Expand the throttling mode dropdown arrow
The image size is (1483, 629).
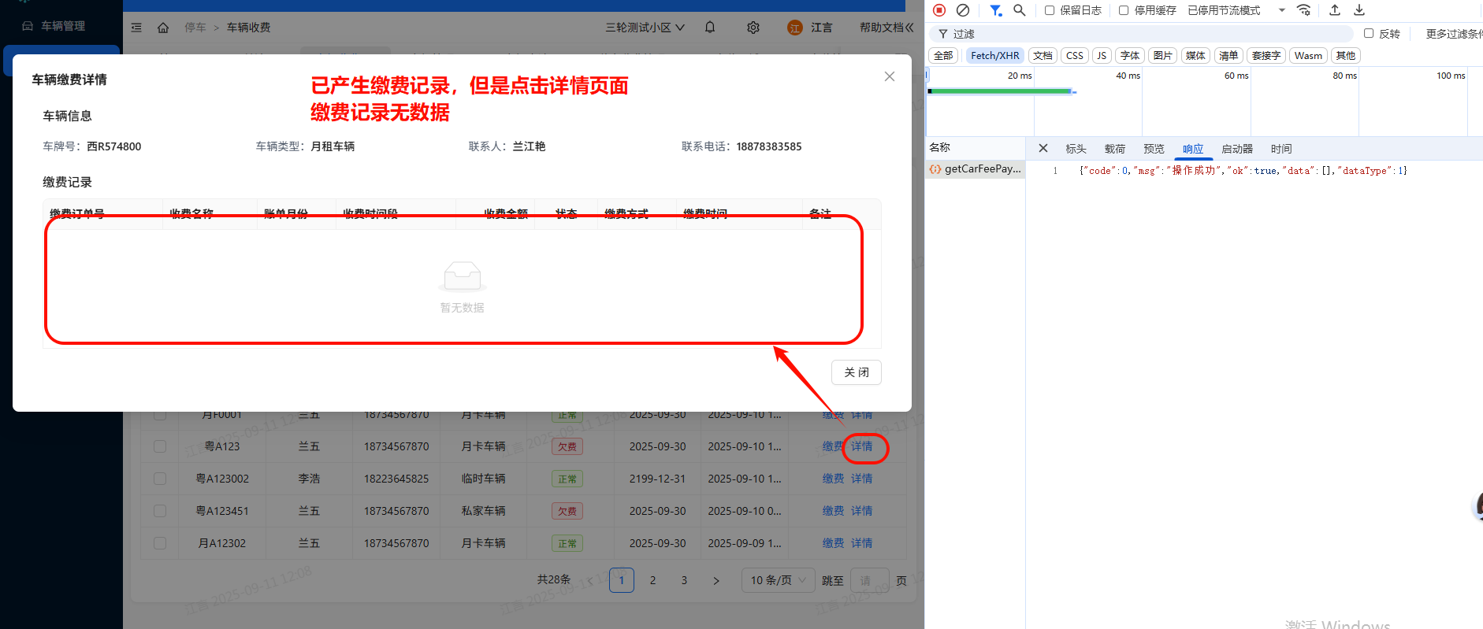tap(1281, 10)
